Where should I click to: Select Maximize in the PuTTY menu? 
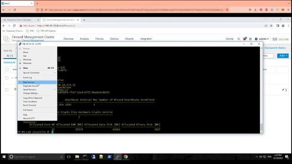click(37, 63)
